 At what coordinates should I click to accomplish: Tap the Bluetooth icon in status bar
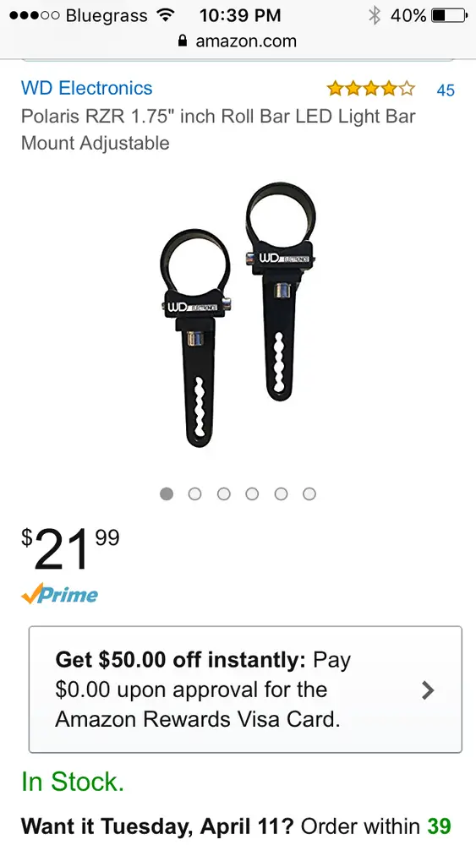(374, 15)
